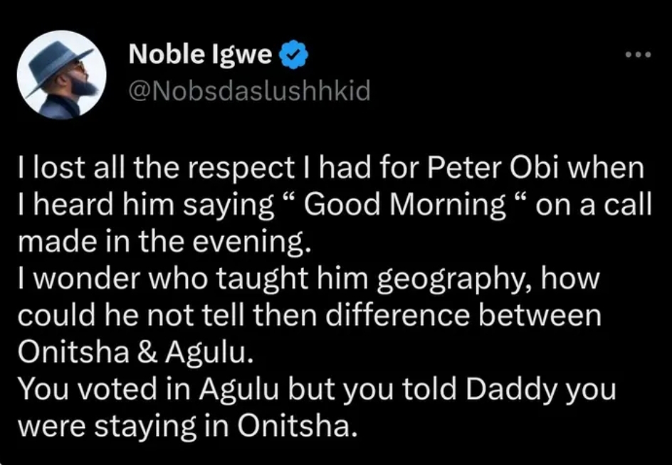Open the three-dot more options menu

[x=638, y=54]
